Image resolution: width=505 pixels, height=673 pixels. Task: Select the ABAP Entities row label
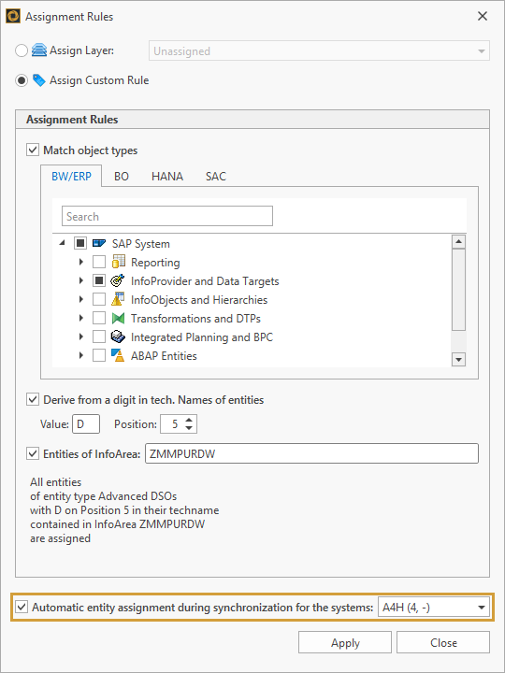[x=164, y=356]
